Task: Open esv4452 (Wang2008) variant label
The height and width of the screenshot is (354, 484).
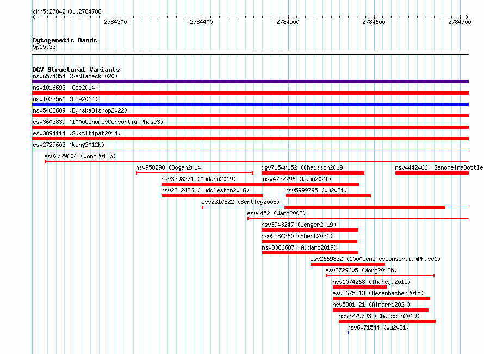Action: tap(276, 213)
